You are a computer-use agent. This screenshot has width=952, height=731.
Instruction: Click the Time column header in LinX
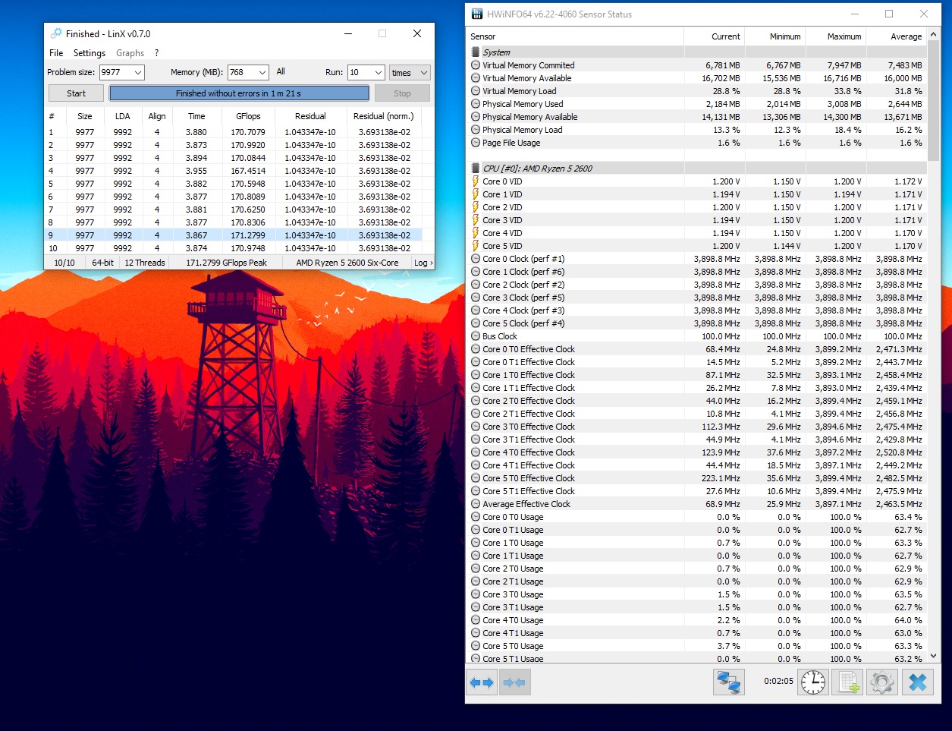click(196, 116)
